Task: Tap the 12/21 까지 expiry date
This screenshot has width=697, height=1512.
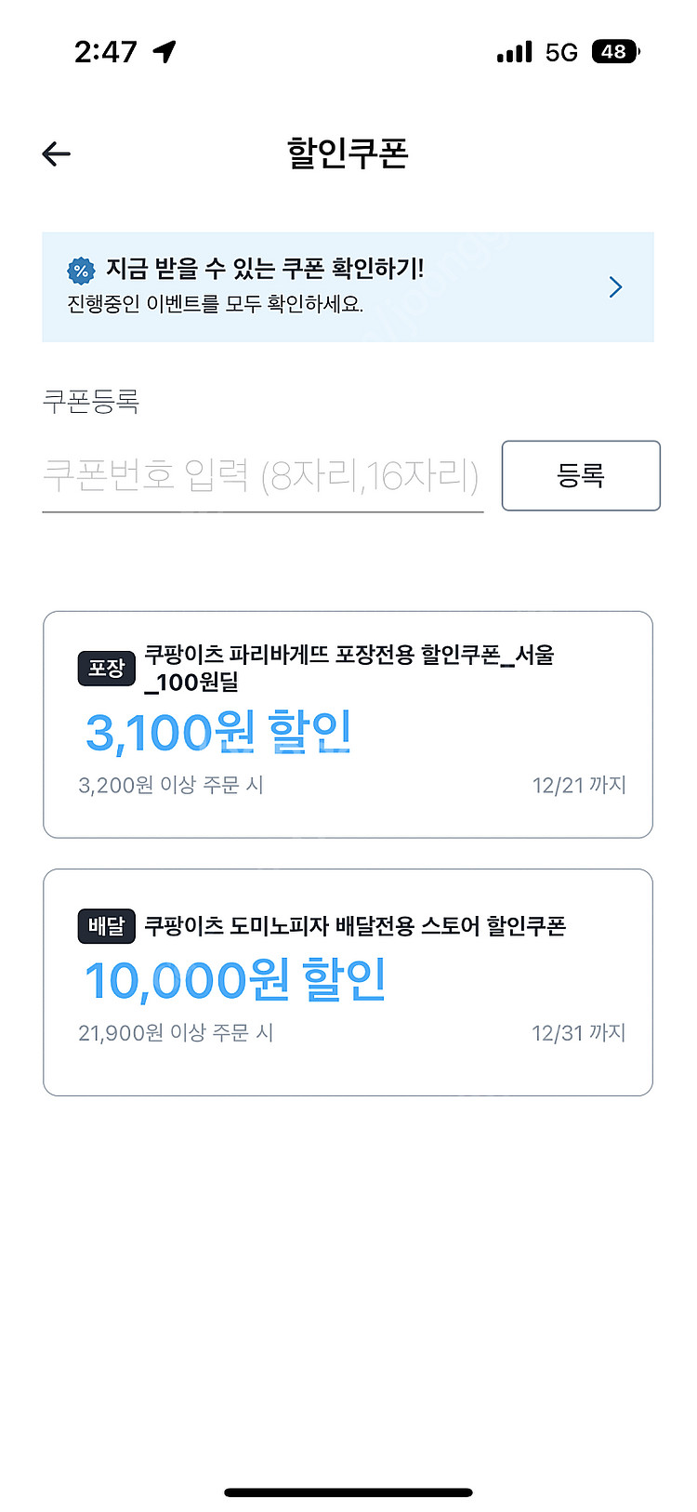Action: pos(578,786)
